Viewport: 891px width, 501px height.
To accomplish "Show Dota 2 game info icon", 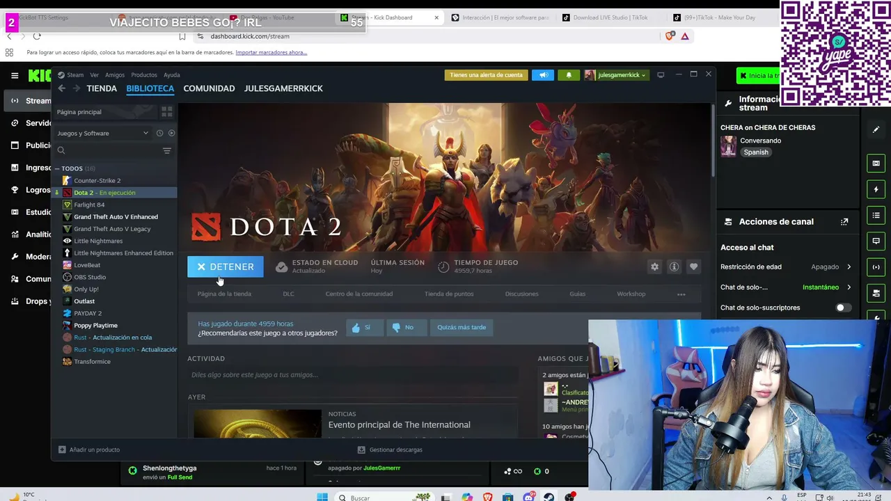I will (x=674, y=267).
